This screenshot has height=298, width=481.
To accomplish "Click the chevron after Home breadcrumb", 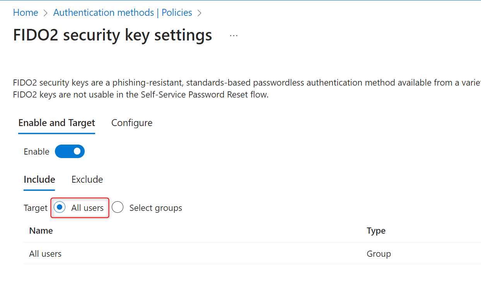I will click(46, 13).
